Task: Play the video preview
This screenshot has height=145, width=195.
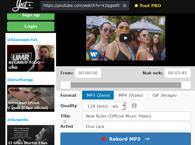Action: pyautogui.click(x=126, y=38)
